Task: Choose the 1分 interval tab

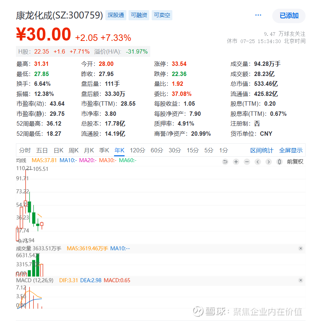Action: coord(224,151)
